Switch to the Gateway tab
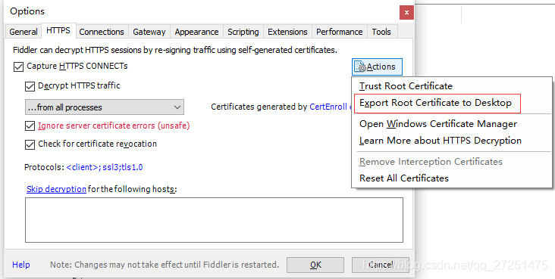Image resolution: width=555 pixels, height=279 pixels. [149, 32]
